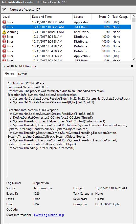Select the Application Error event 1000 at 10:14:25
This screenshot has height=224, width=136.
pos(66,22)
